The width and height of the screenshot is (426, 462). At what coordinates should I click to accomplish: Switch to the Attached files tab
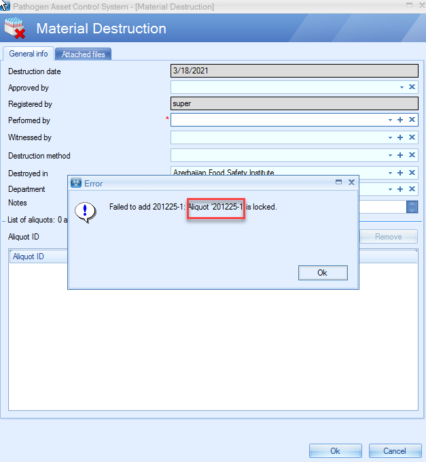tap(84, 54)
